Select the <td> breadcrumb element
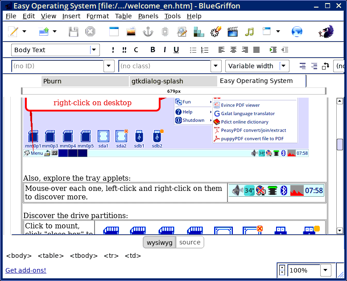The width and height of the screenshot is (347, 281). point(133,256)
